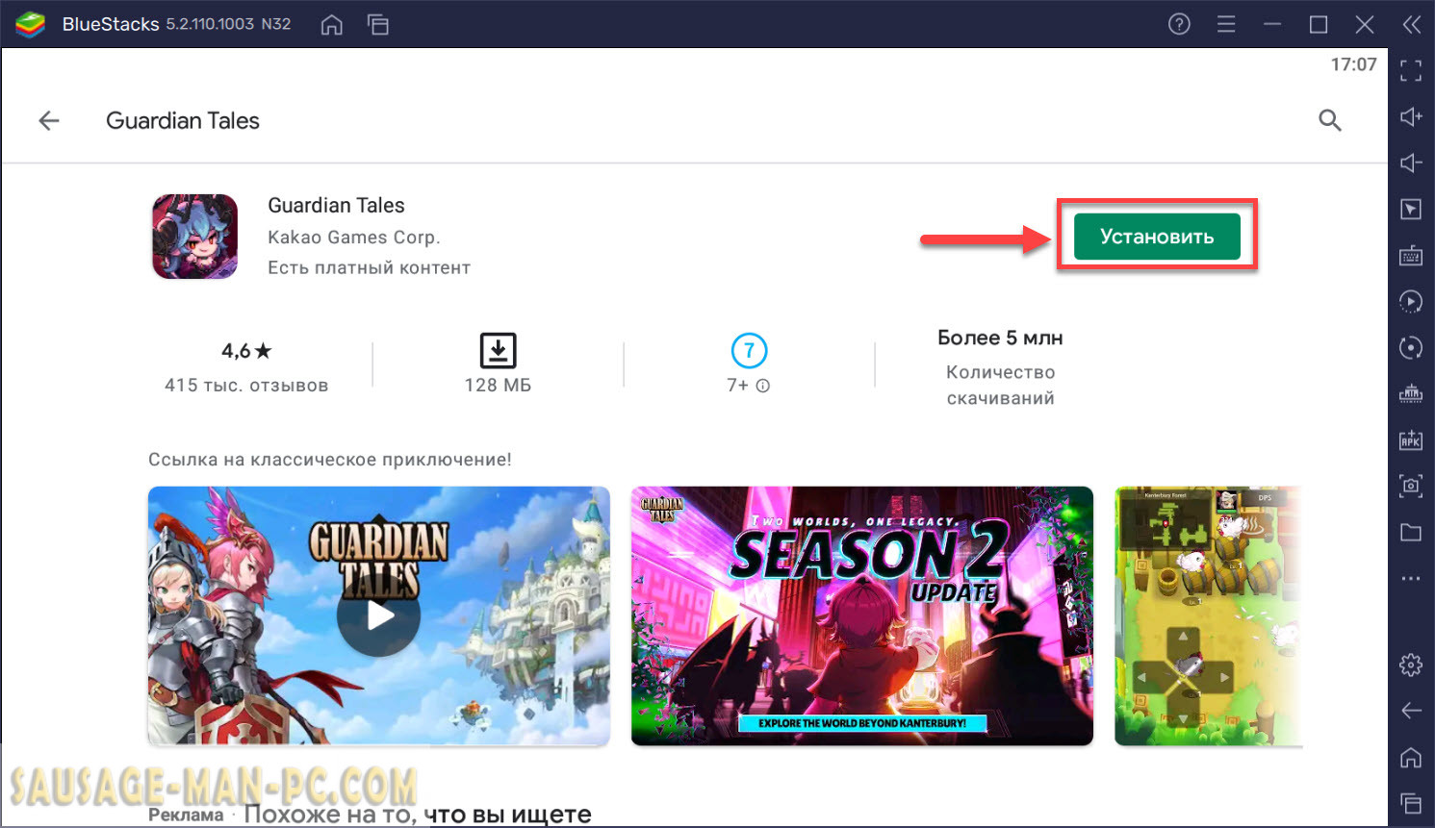Image resolution: width=1435 pixels, height=828 pixels.
Task: Click the 17:07 clock in status bar
Action: coord(1353,64)
